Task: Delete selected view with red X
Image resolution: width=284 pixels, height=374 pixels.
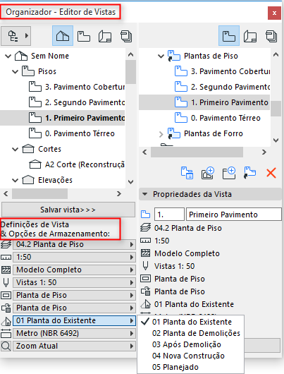Action: pos(271,173)
